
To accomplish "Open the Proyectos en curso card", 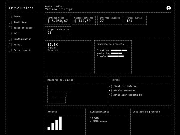I will (x=58, y=31).
